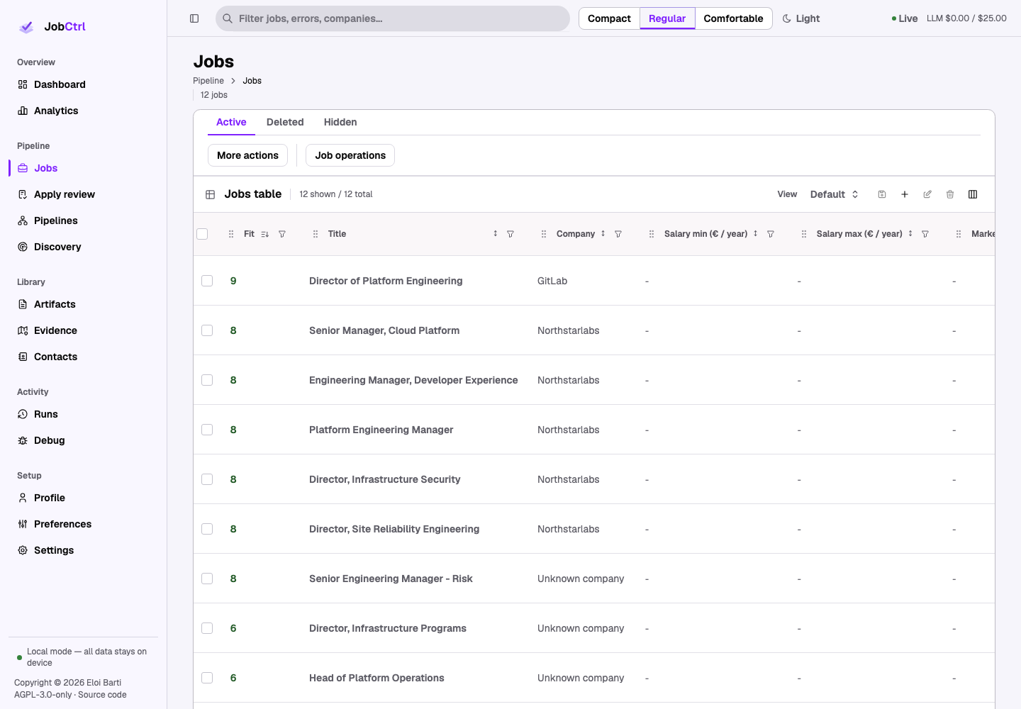This screenshot has width=1021, height=709.
Task: Open the Salary min filter icon
Action: 771,234
